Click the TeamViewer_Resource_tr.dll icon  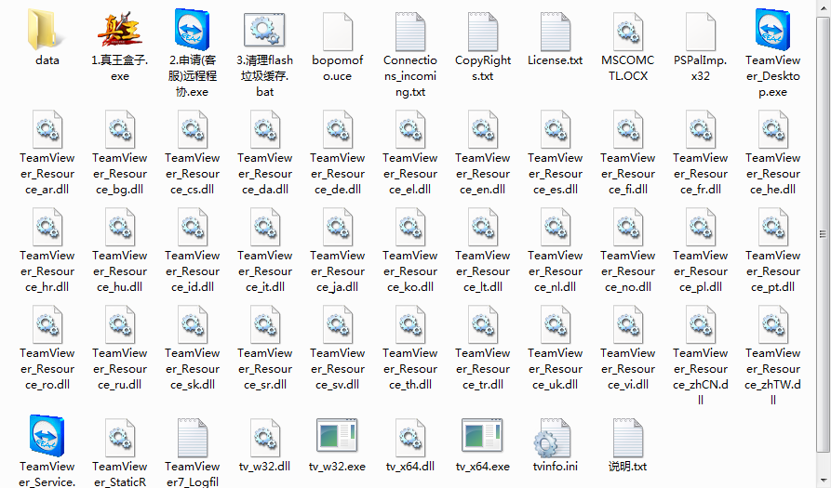pos(483,323)
